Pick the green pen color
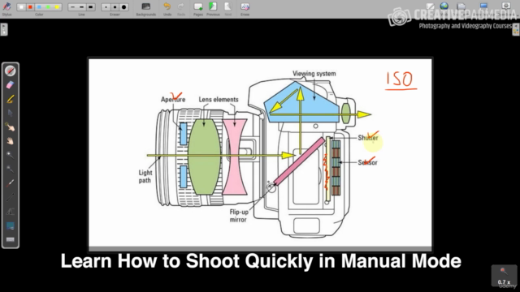The image size is (520, 292). [48, 7]
